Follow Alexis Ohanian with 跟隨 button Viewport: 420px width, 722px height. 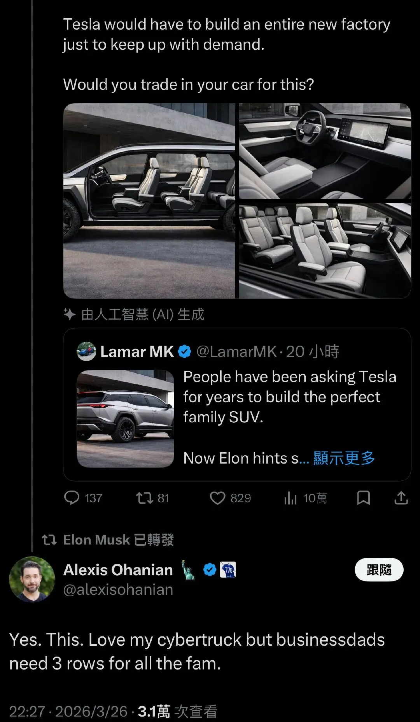pos(379,570)
